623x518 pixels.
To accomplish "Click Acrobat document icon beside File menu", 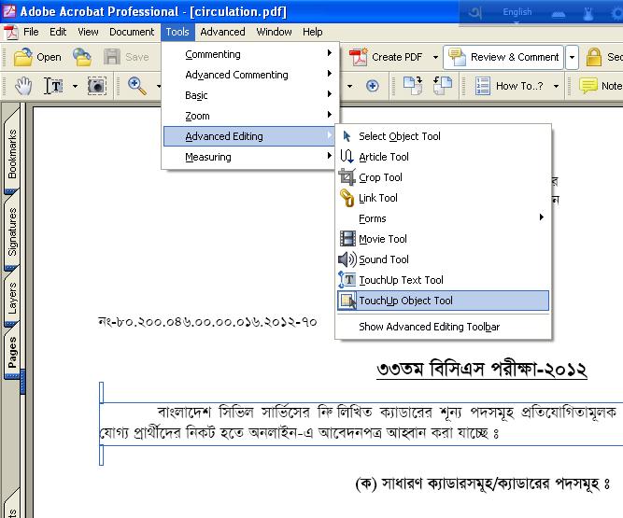I will (11, 32).
